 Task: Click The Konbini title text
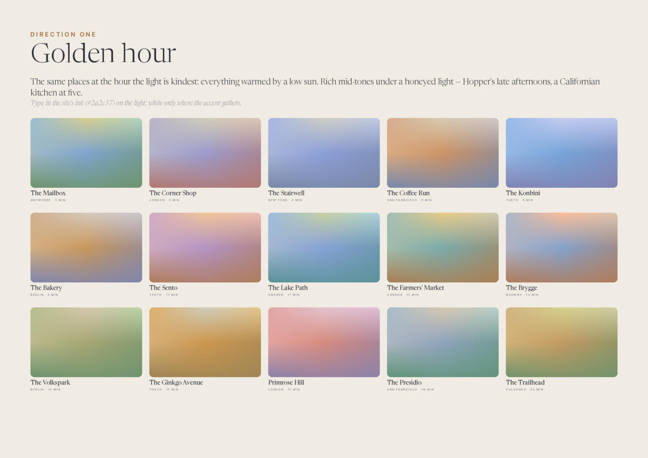pyautogui.click(x=523, y=193)
